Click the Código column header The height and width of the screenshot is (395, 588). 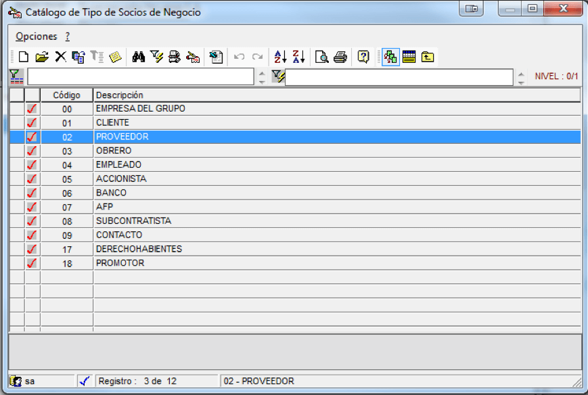[67, 95]
